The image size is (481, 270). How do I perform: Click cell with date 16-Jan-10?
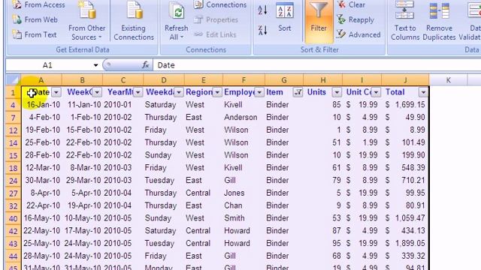[x=41, y=105]
